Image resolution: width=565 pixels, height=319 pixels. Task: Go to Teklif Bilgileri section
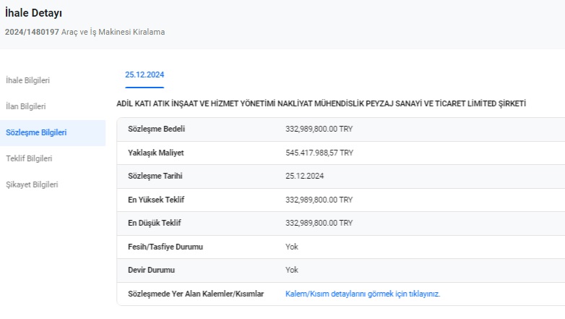(x=29, y=158)
